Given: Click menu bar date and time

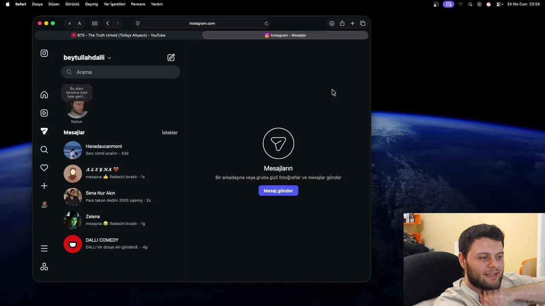Looking at the screenshot, I should pos(523,4).
